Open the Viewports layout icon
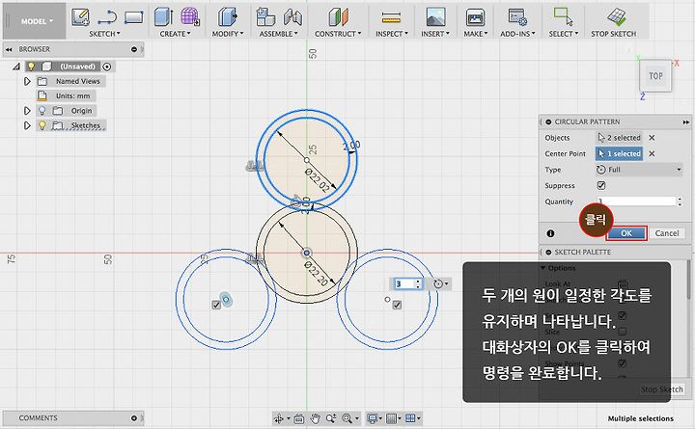Viewport: 695px width, 429px height. (x=410, y=418)
